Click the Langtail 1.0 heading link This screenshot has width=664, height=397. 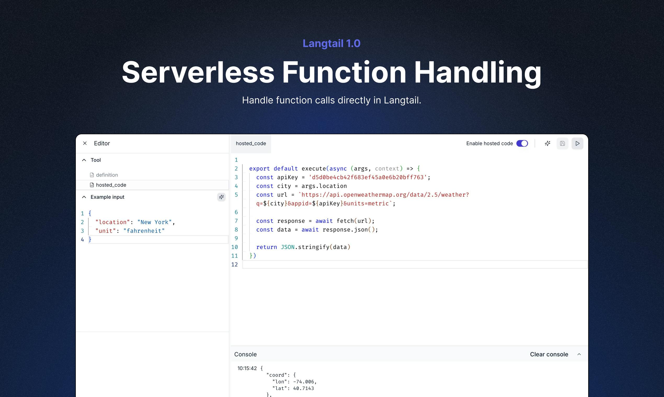(x=331, y=43)
